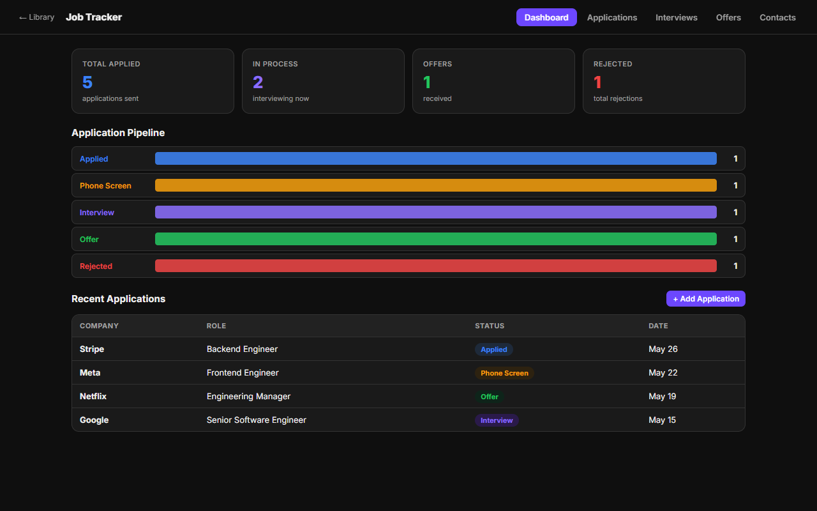Select the Dashboard tab
This screenshot has width=817, height=511.
pos(546,17)
